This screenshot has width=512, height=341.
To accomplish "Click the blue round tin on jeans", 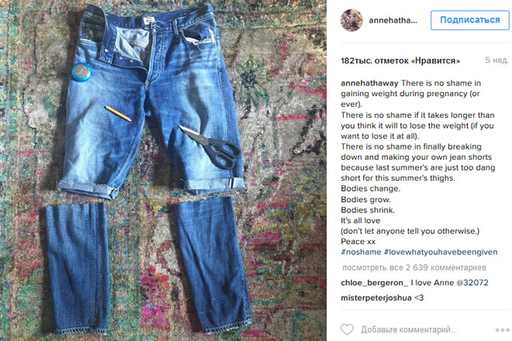I will 81,71.
